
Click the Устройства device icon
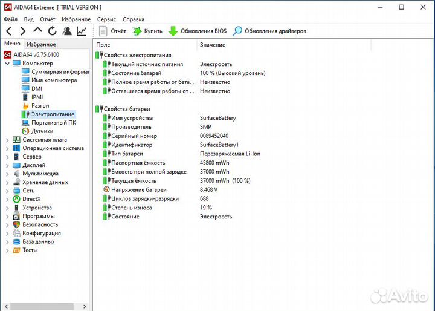(16, 208)
